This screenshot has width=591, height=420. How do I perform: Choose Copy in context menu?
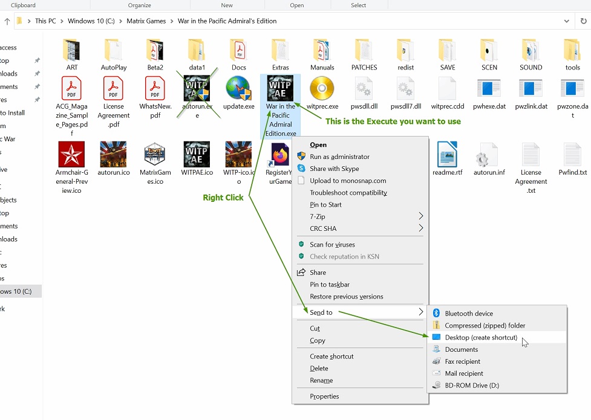[361, 340]
